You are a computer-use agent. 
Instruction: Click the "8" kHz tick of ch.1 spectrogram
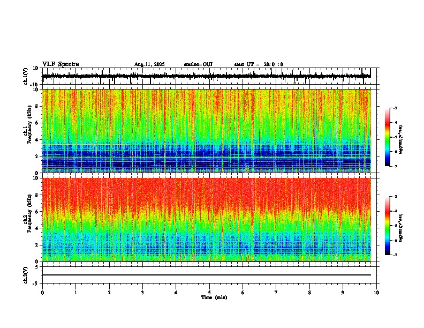click(37, 106)
